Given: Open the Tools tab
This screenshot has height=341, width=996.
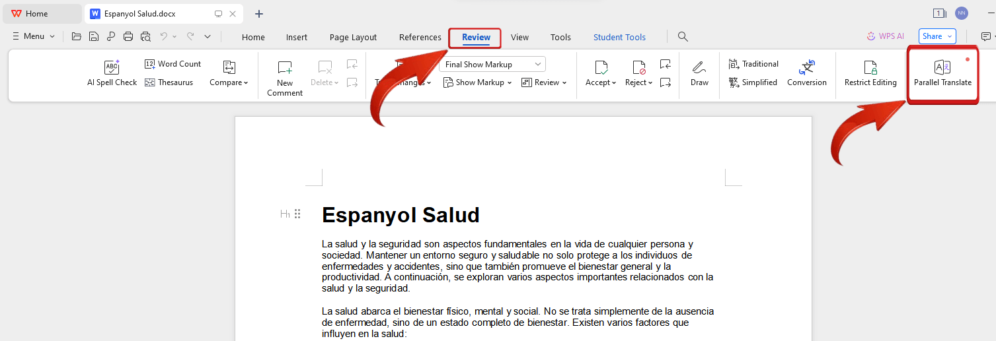Looking at the screenshot, I should tap(560, 38).
